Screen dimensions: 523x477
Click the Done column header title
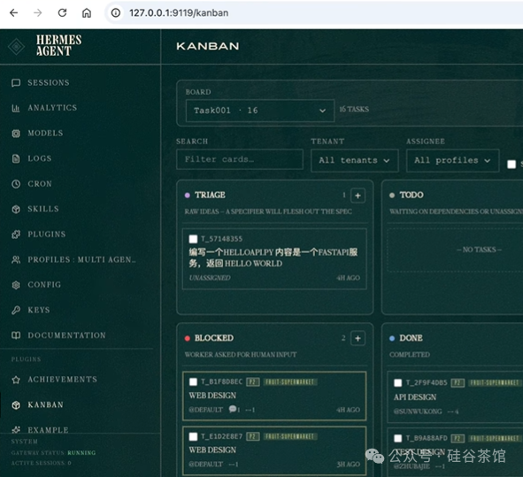[411, 338]
